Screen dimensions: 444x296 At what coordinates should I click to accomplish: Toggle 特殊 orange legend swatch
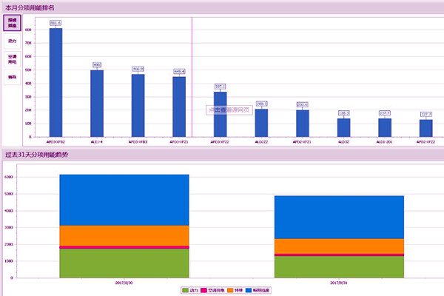pos(230,290)
